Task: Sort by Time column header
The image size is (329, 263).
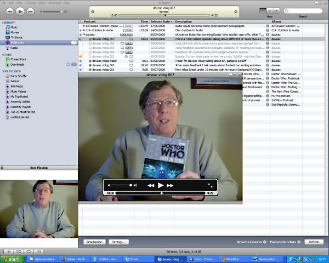Action: click(142, 21)
